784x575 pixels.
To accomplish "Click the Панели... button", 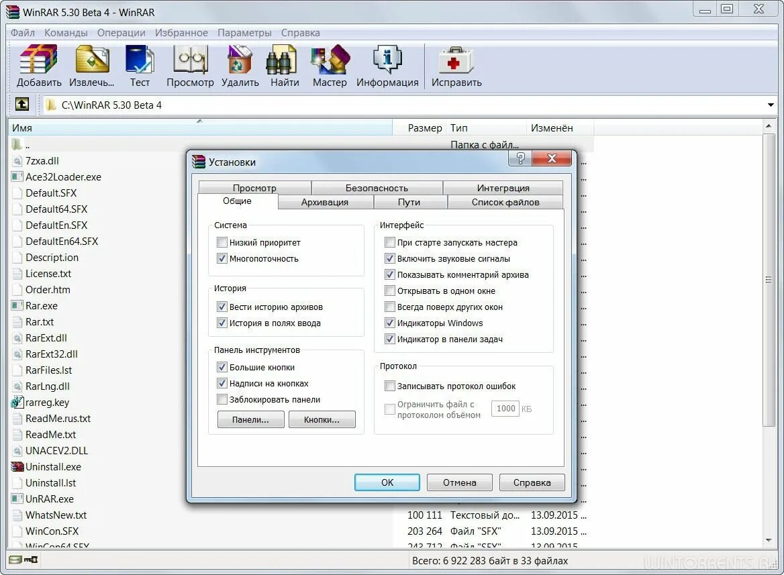I will click(x=250, y=419).
